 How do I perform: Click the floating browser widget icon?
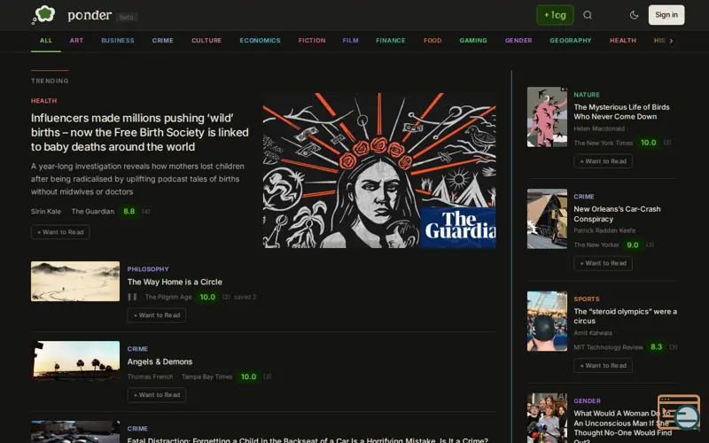679,412
